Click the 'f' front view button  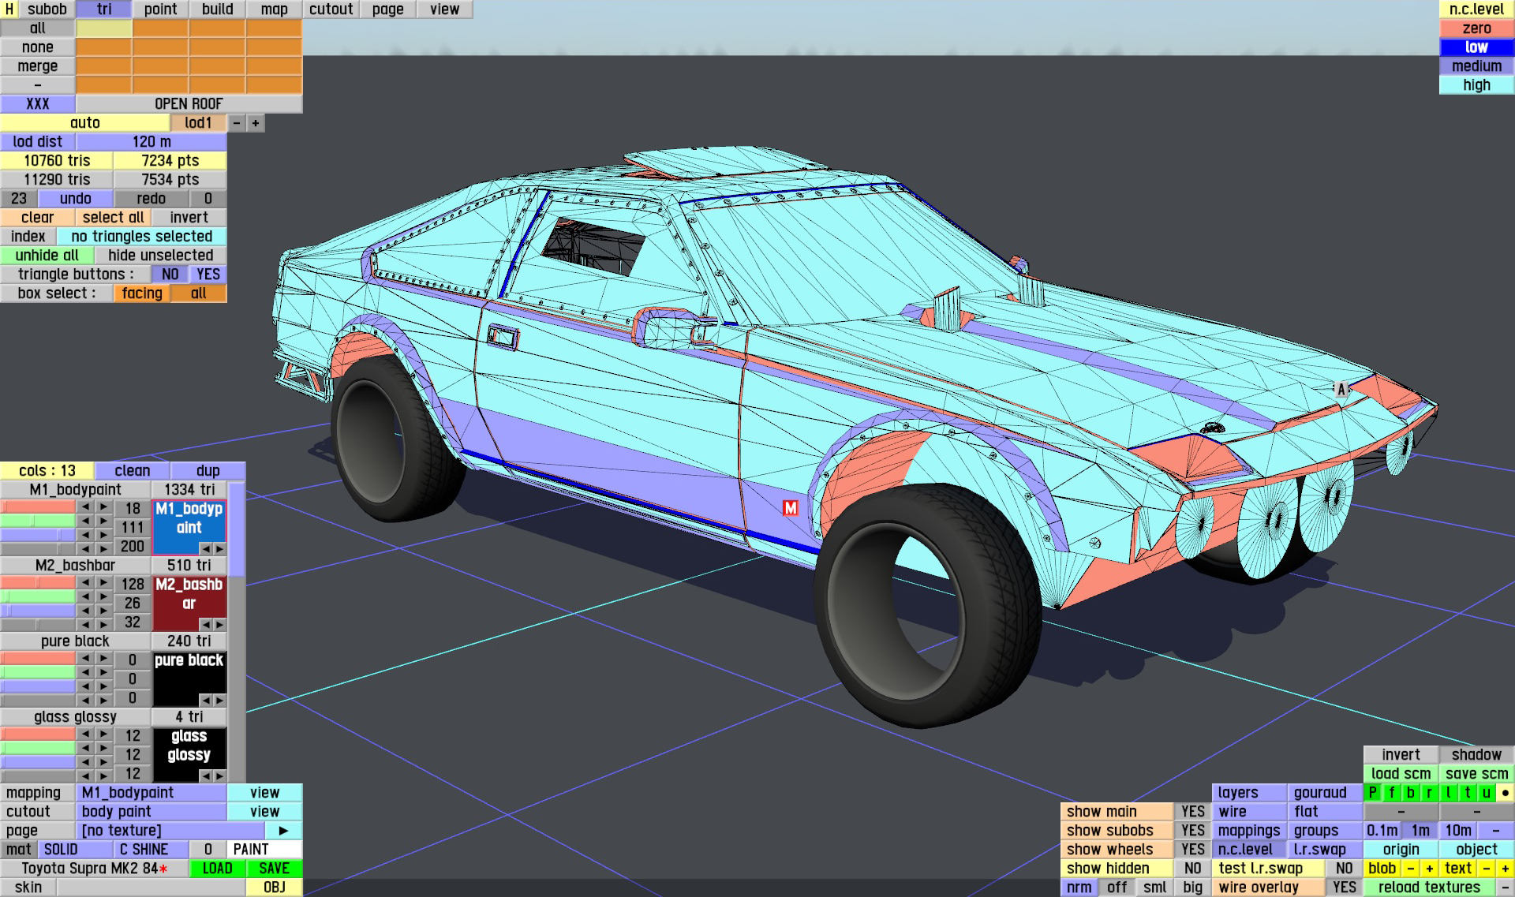coord(1391,793)
